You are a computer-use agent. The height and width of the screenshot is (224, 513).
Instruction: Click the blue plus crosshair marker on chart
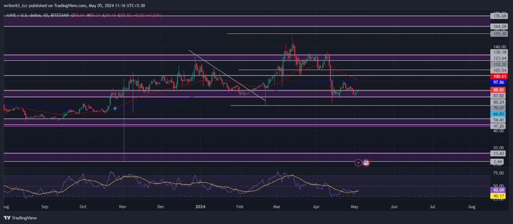click(115, 108)
